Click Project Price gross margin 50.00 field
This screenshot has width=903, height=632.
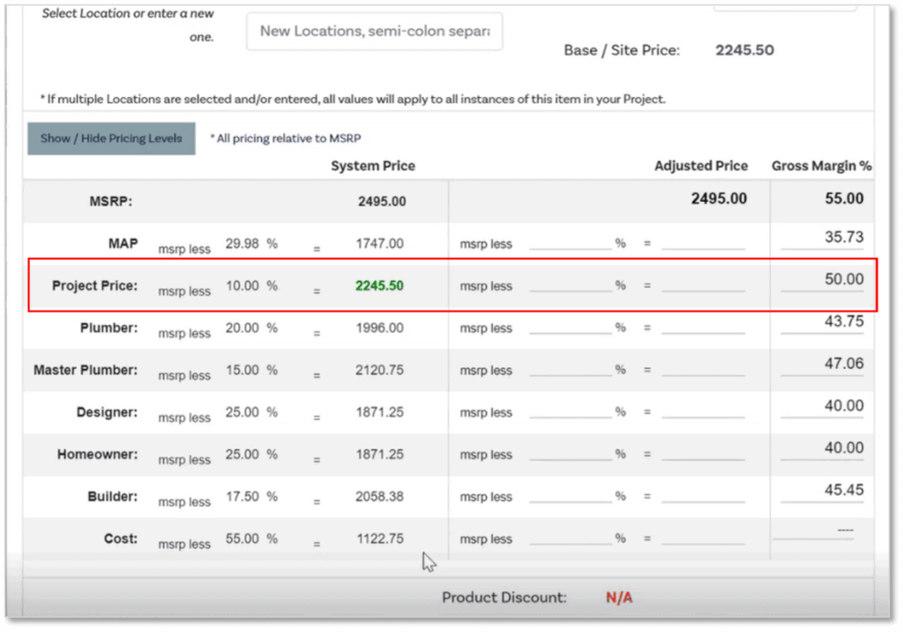[823, 280]
